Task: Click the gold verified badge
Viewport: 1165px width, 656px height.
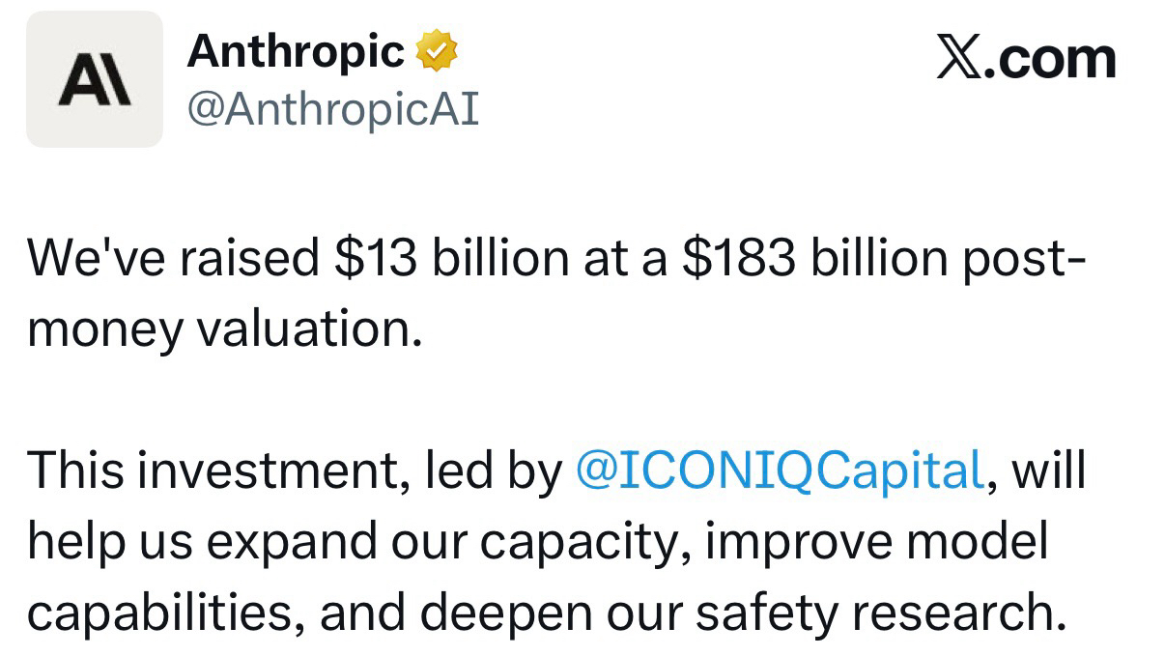Action: point(436,51)
